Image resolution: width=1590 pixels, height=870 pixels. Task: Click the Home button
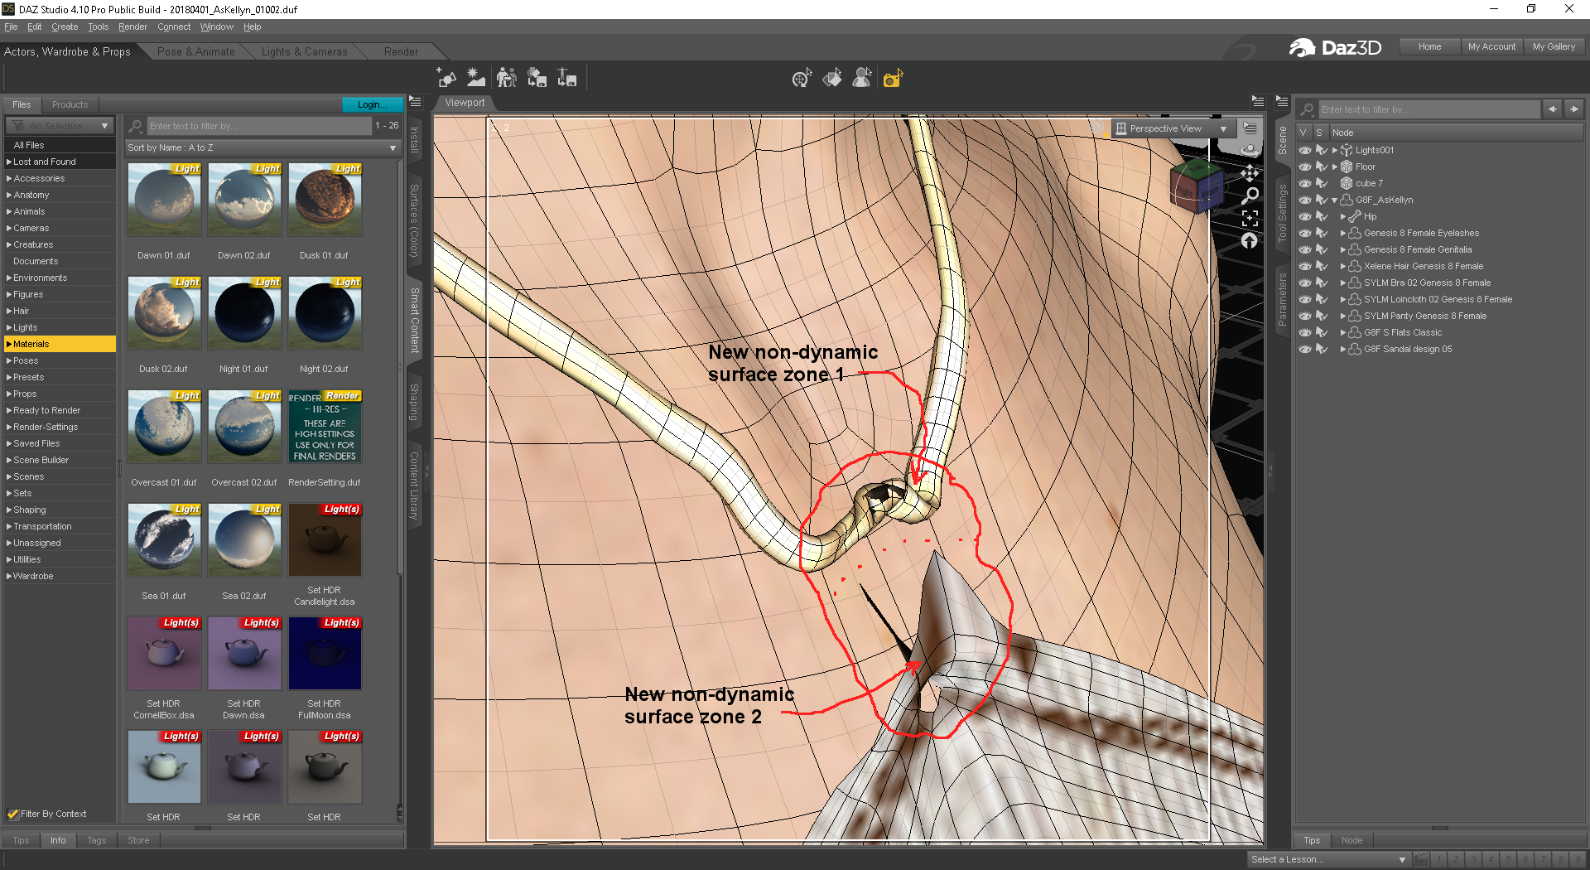pyautogui.click(x=1429, y=46)
